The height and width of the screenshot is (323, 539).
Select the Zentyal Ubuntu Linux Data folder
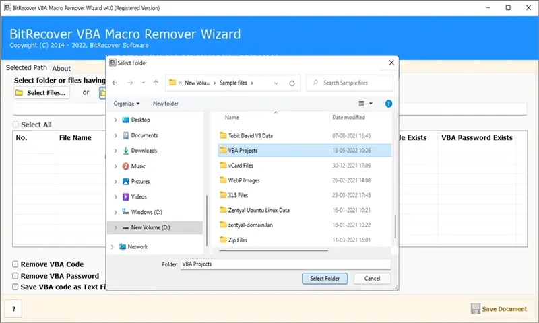point(255,210)
